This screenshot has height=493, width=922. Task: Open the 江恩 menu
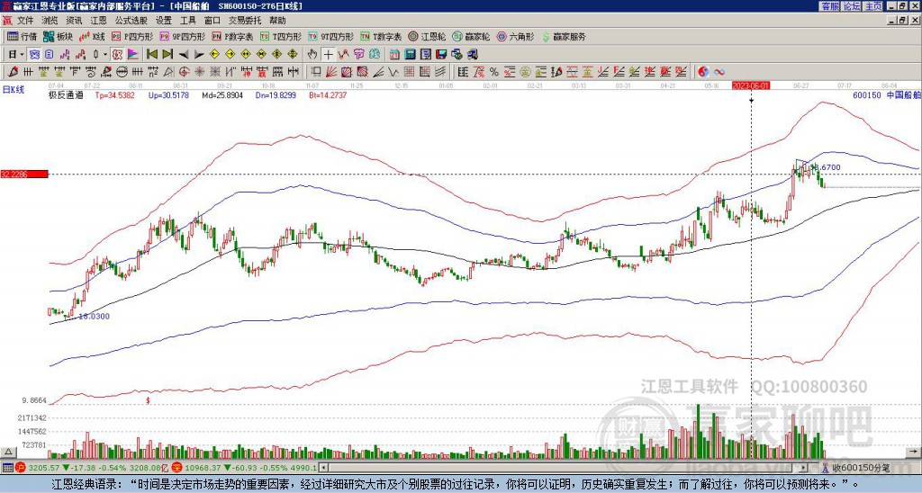(99, 21)
